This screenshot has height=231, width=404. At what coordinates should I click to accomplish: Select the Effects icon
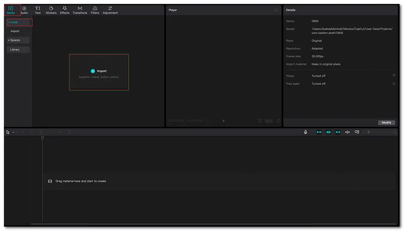[x=64, y=10]
